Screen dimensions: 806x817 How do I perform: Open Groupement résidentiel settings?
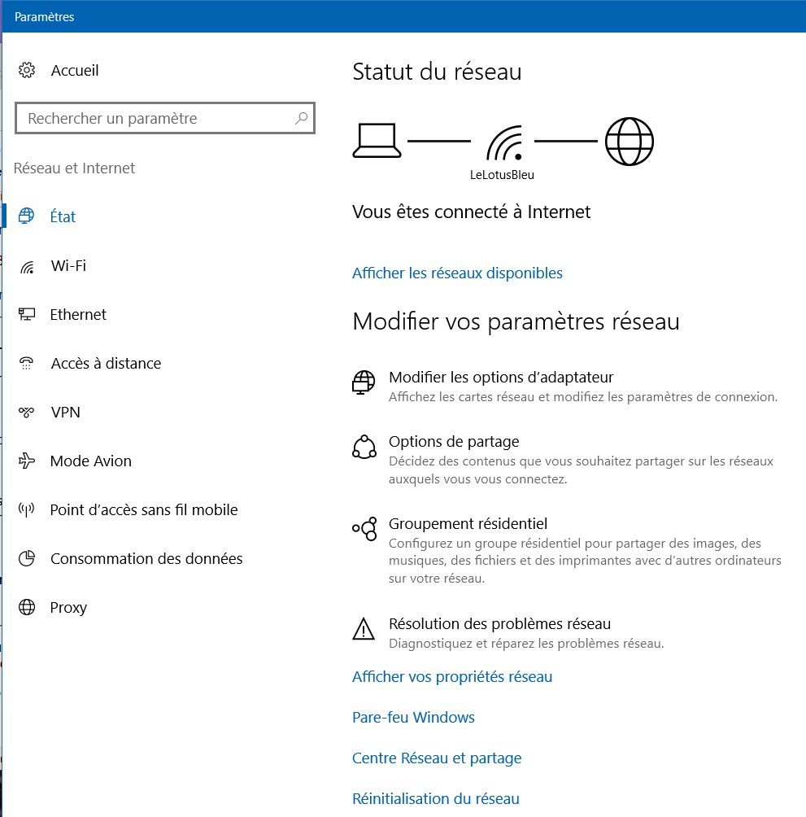point(468,524)
